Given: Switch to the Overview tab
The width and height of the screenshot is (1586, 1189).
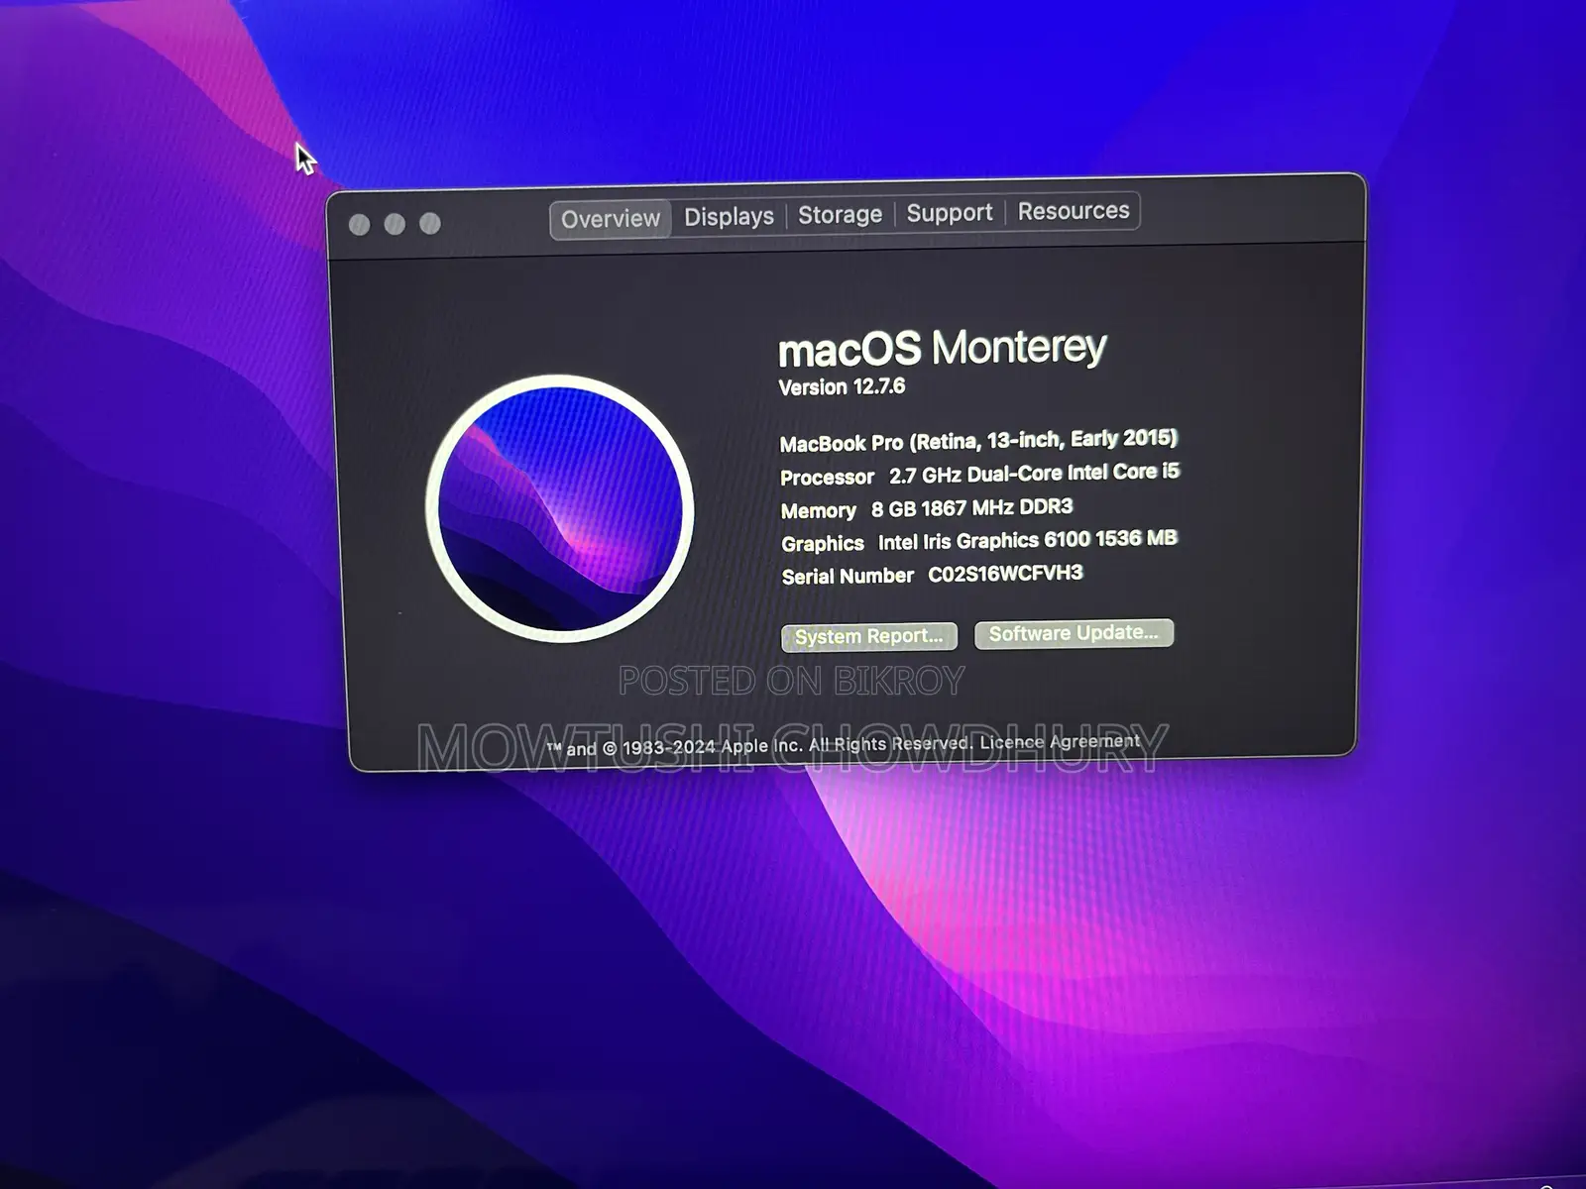Looking at the screenshot, I should coord(610,219).
